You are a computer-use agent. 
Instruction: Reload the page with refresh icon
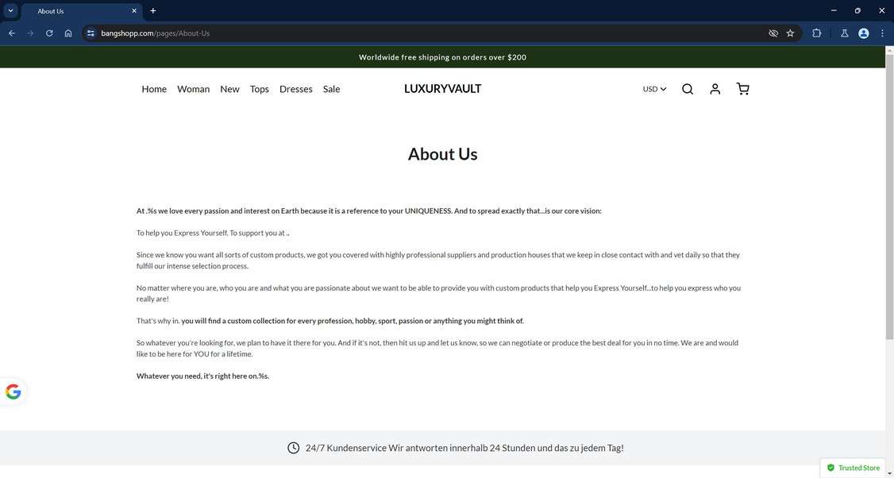49,33
